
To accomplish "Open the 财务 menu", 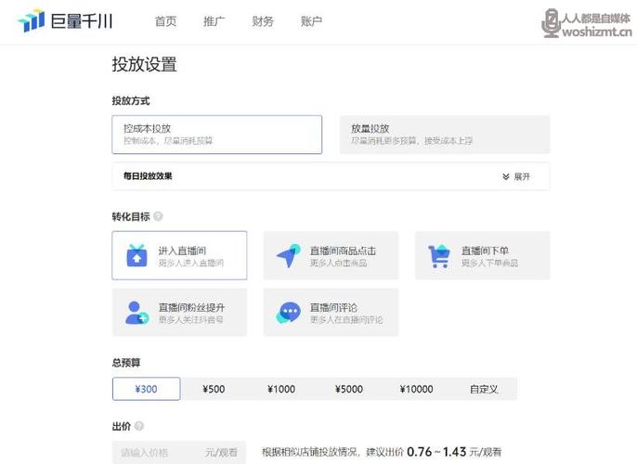I will (x=263, y=21).
